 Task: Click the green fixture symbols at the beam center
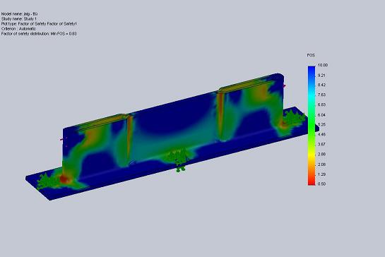click(179, 159)
